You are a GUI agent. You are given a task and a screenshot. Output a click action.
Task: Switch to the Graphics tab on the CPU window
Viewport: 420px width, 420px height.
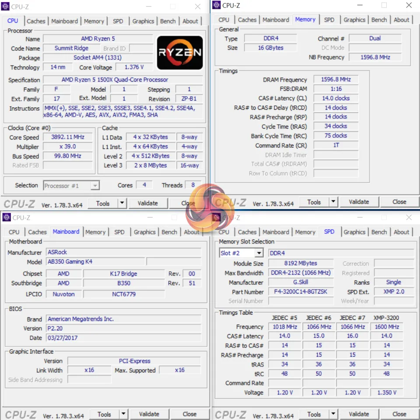point(143,21)
